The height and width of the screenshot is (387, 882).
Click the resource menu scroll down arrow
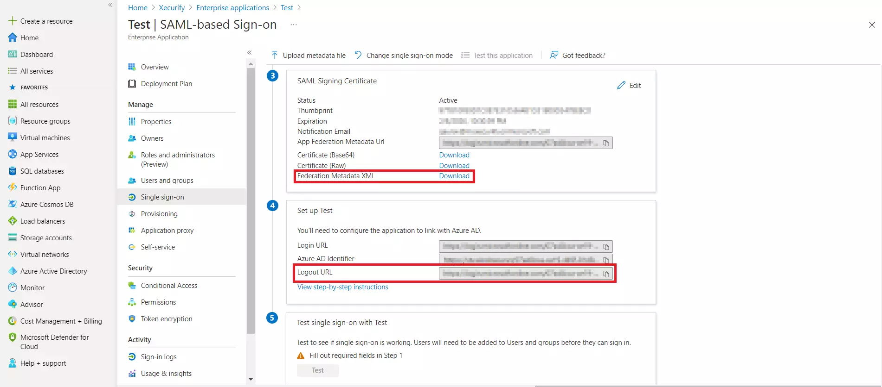pyautogui.click(x=251, y=379)
